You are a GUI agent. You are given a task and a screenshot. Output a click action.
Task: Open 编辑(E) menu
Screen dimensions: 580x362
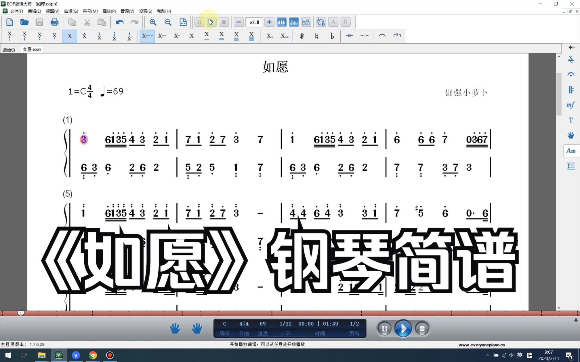34,11
